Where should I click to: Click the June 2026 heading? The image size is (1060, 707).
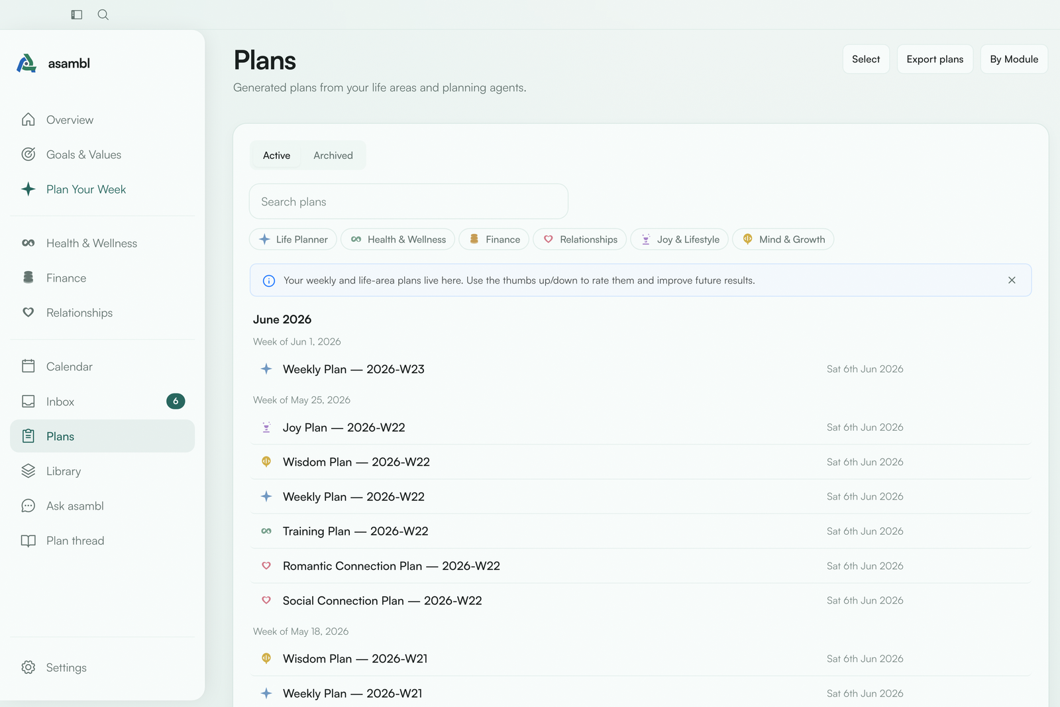[282, 319]
